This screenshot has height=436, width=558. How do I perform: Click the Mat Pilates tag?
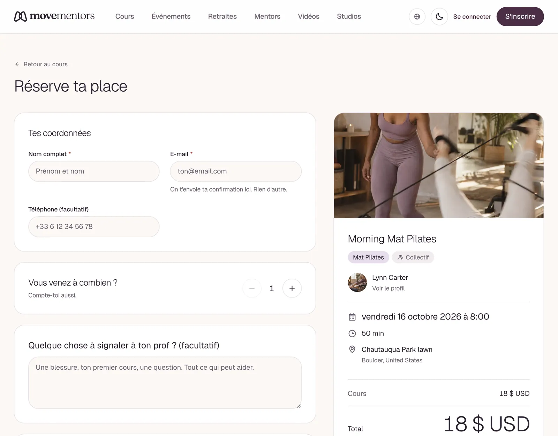tap(368, 257)
